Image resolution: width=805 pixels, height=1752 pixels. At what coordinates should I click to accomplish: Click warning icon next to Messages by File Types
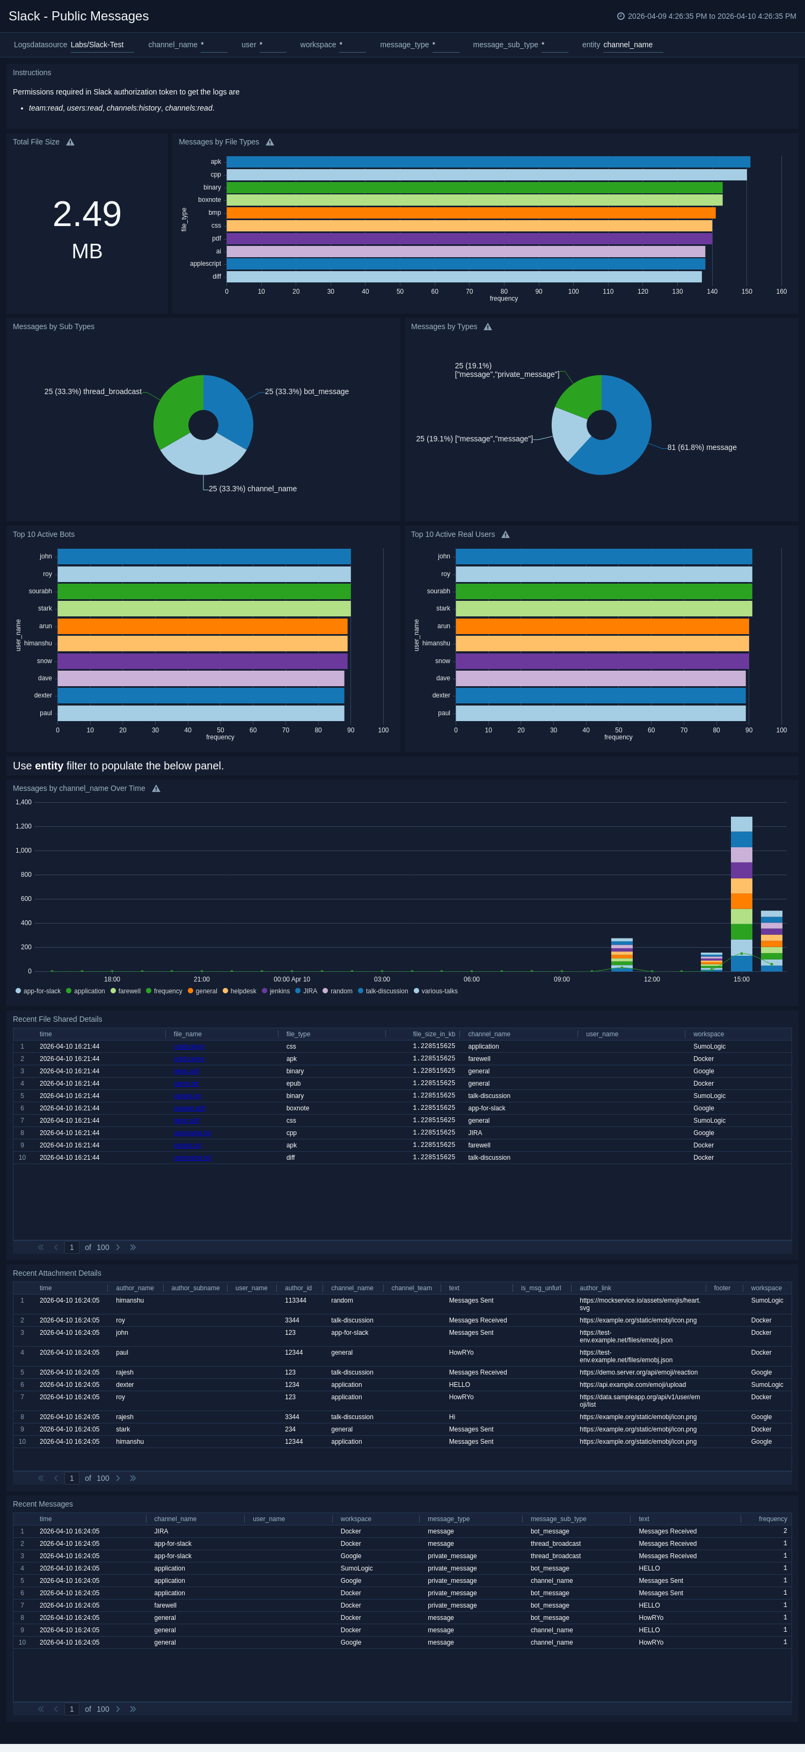click(270, 142)
